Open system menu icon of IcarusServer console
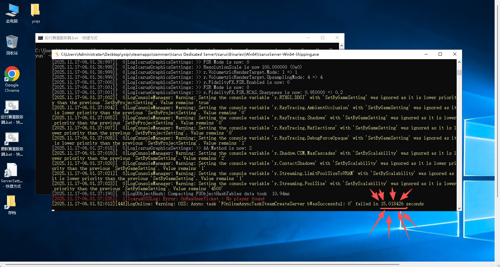Image resolution: width=500 pixels, height=267 pixels. click(x=57, y=54)
